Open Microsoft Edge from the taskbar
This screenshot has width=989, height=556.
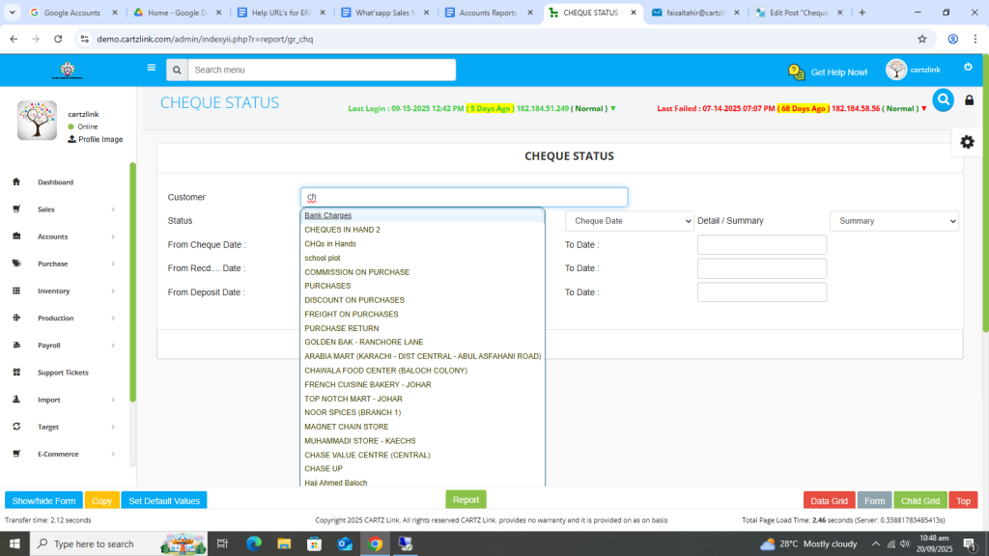[x=254, y=544]
